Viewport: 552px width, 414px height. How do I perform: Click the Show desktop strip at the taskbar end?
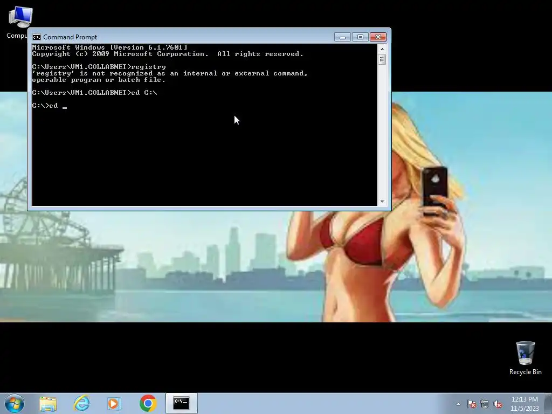(548, 403)
